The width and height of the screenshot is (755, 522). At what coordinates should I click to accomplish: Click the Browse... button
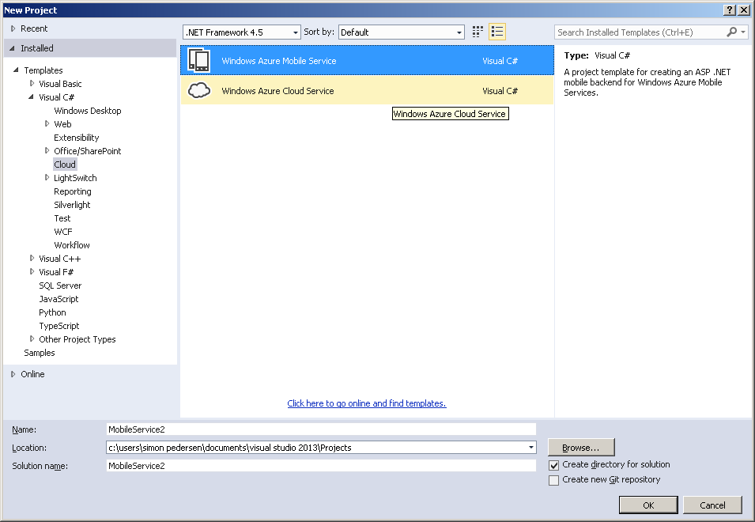581,448
